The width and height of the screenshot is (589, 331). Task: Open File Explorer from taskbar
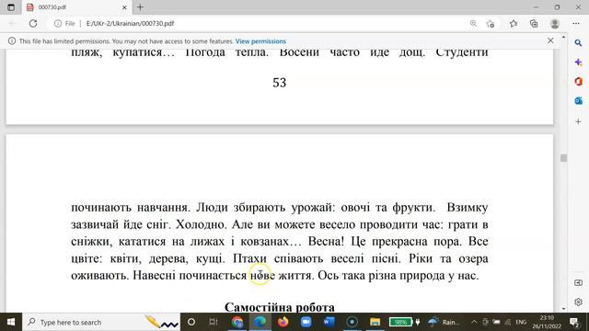pos(375,322)
